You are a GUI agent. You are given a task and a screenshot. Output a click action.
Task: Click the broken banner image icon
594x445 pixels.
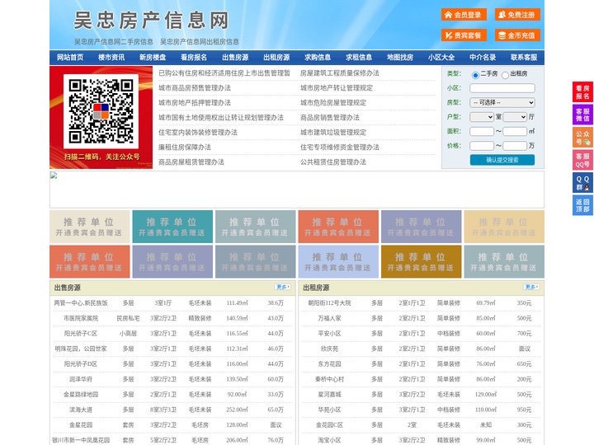coord(54,175)
